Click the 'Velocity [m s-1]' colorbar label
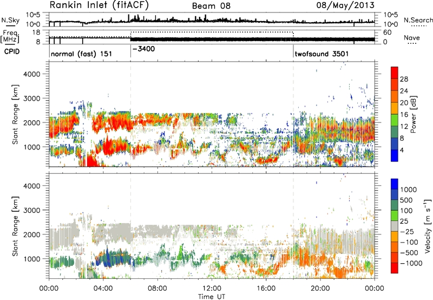This screenshot has width=433, height=300. click(x=428, y=226)
